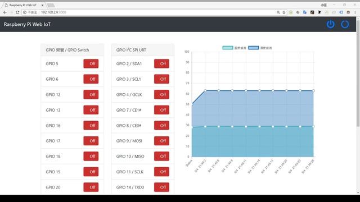The height and width of the screenshot is (202, 360).
Task: Toggle GPIO 6 Off switch
Action: [x=91, y=79]
